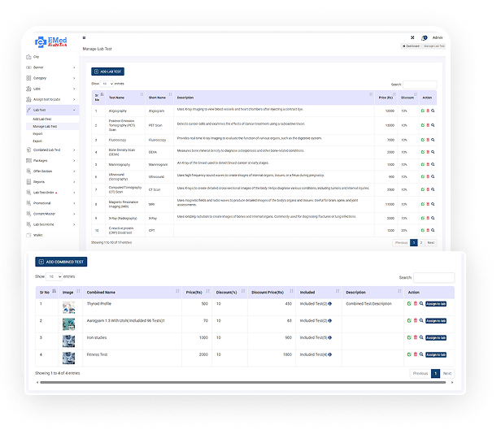Click edit icon for Fitness Test row
This screenshot has width=501, height=434.
point(409,354)
